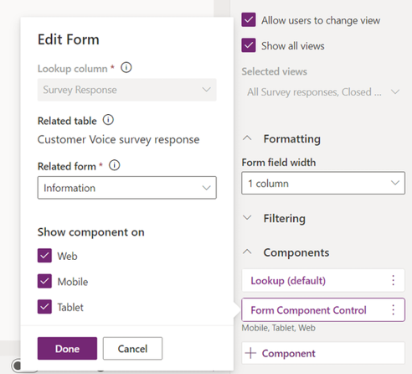Toggle Show all views checkbox
Viewport: 412px width, 374px height.
pyautogui.click(x=249, y=45)
